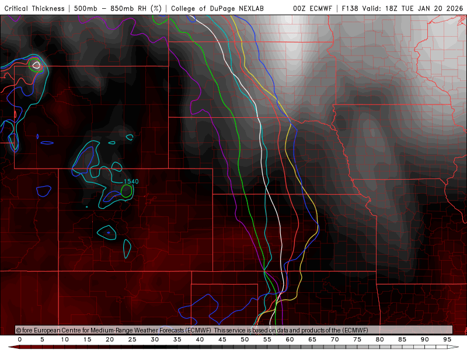Click the 75 value on the RH color scale
467x350 pixels.
(357, 339)
